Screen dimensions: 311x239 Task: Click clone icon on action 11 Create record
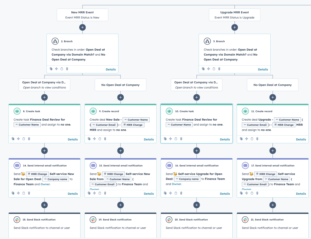[x=241, y=139]
